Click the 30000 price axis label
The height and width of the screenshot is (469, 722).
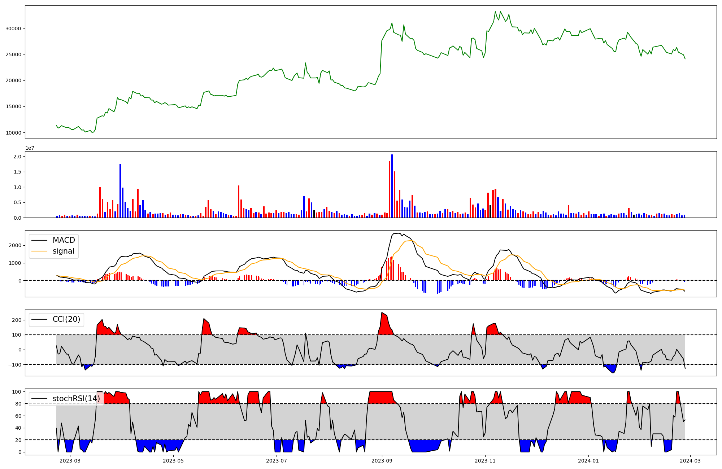13,29
